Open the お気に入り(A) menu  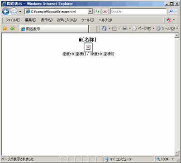click(x=67, y=20)
